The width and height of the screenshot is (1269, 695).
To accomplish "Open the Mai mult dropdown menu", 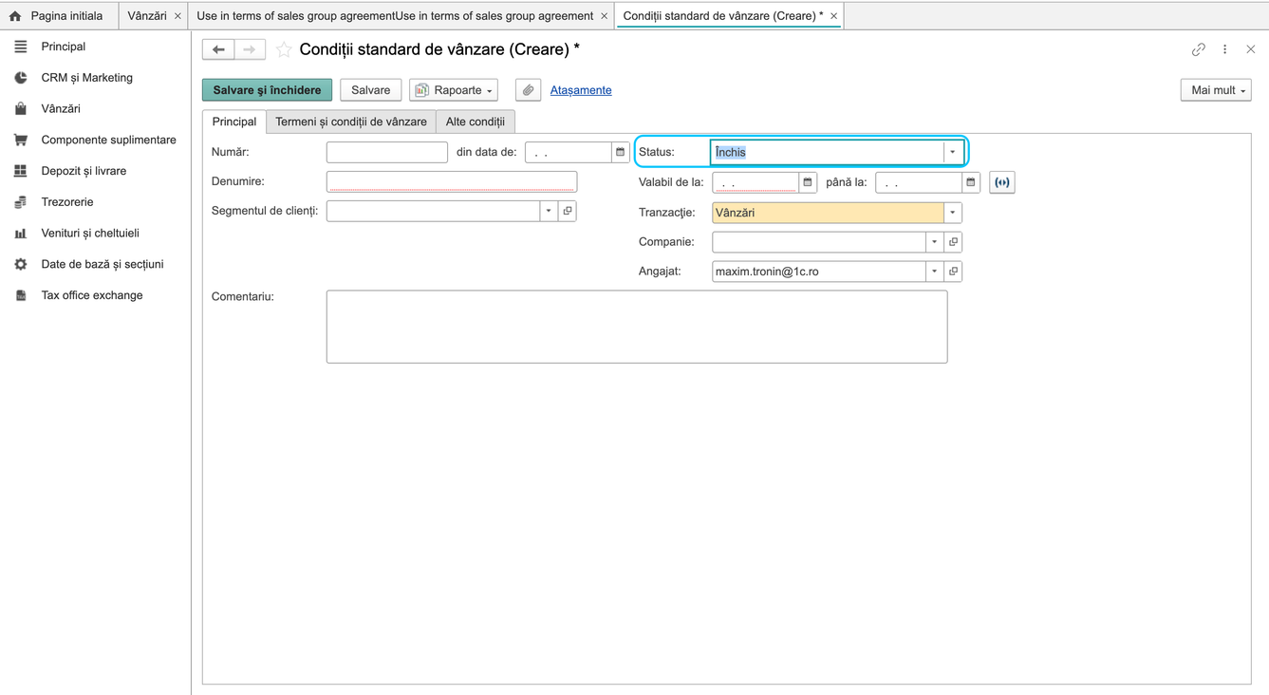I will (1216, 90).
